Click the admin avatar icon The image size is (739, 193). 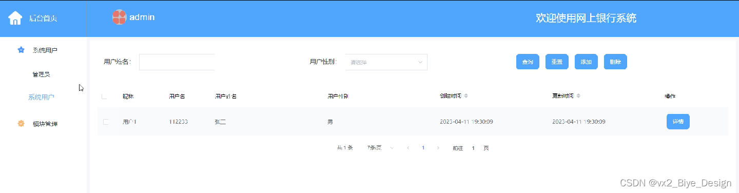point(119,17)
